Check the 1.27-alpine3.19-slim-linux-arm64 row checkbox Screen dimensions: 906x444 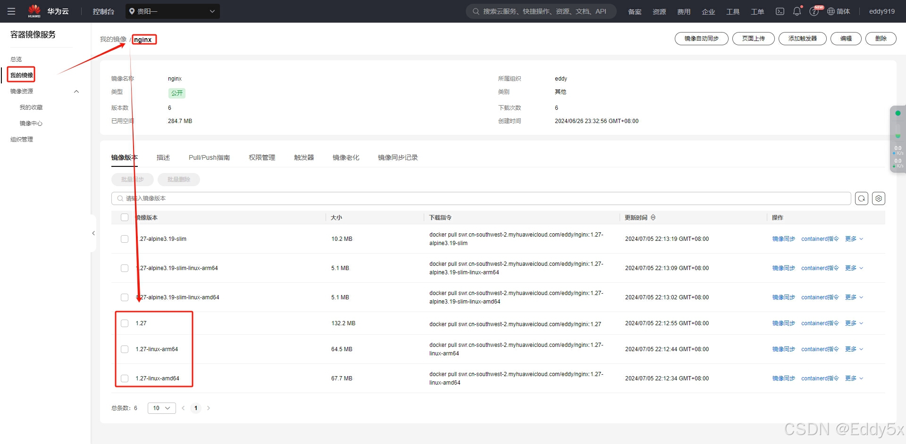pyautogui.click(x=125, y=268)
